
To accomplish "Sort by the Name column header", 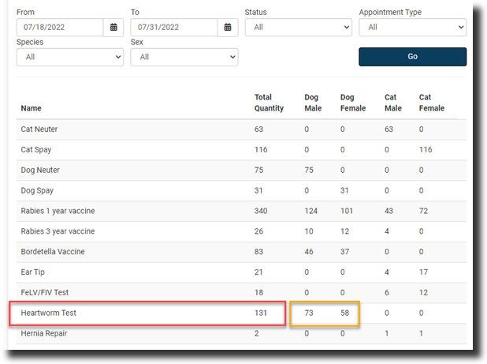I will (32, 108).
